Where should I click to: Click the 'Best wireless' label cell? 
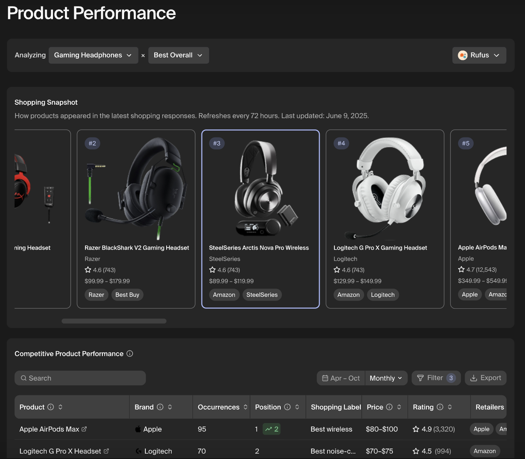pyautogui.click(x=331, y=429)
